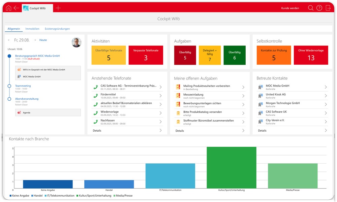Click the back arrow icon

[16, 8]
